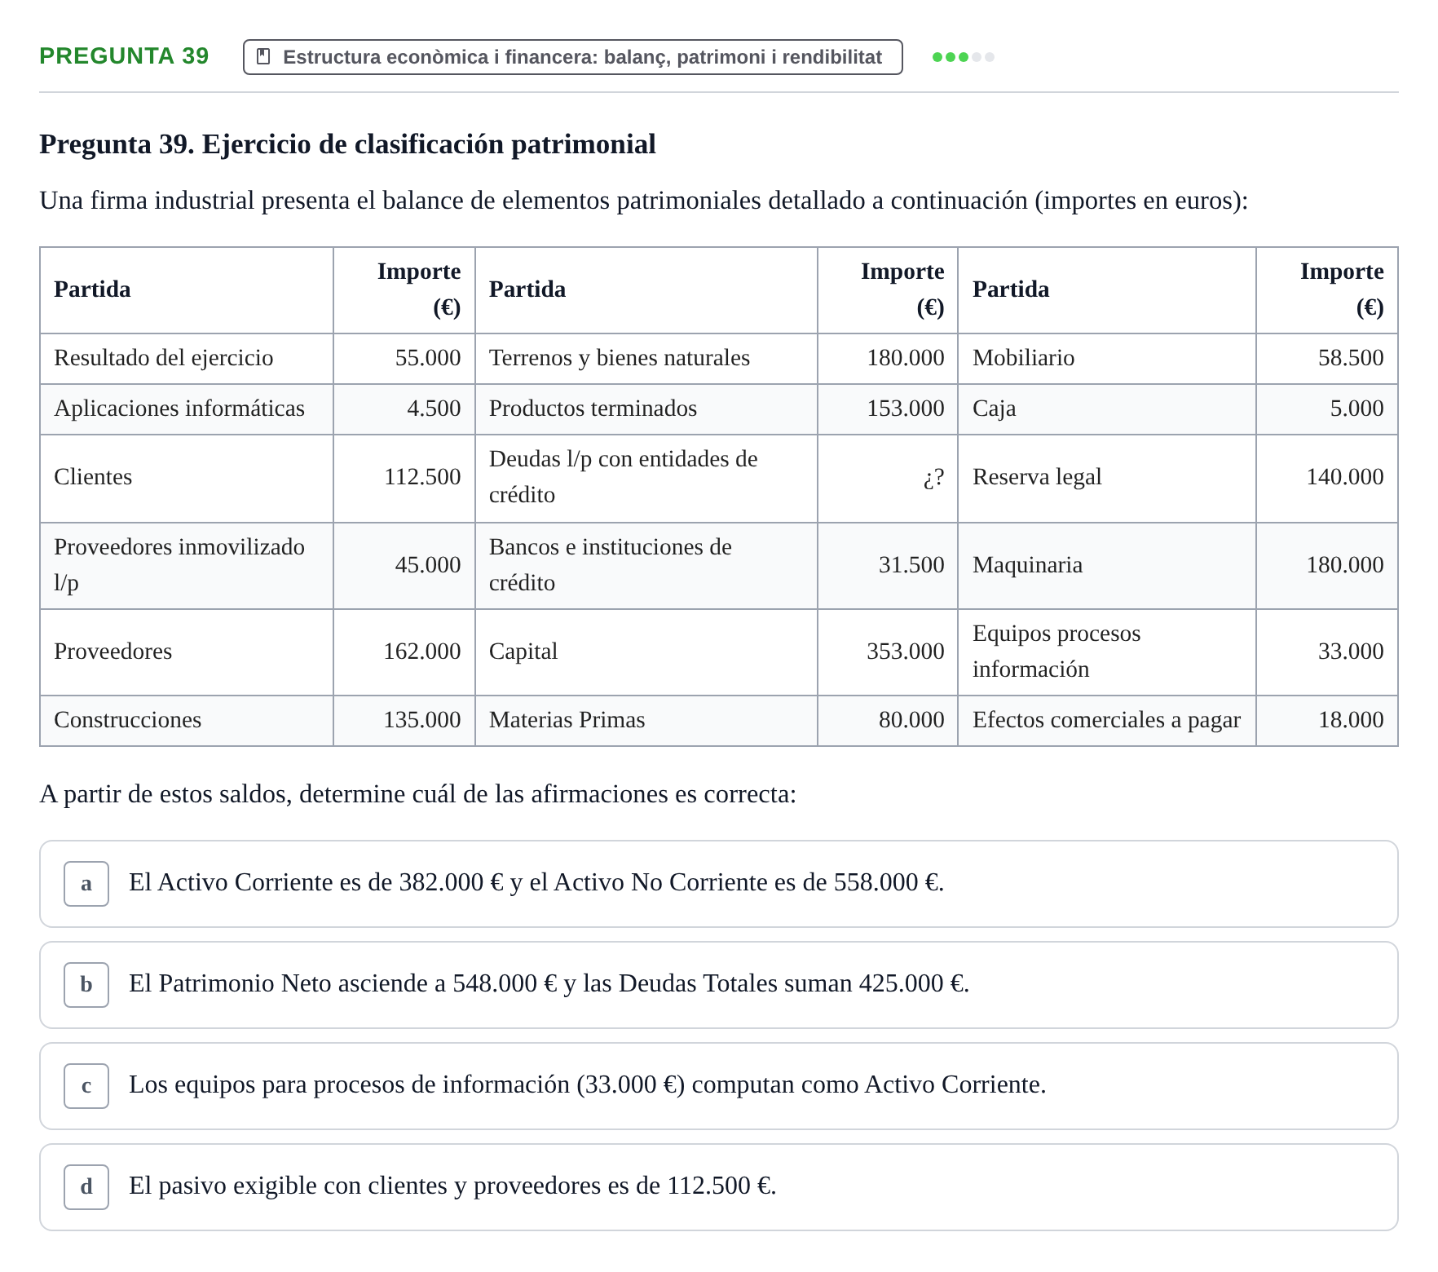The width and height of the screenshot is (1438, 1272).
Task: Click the book icon in the topic tag
Action: coord(263,56)
